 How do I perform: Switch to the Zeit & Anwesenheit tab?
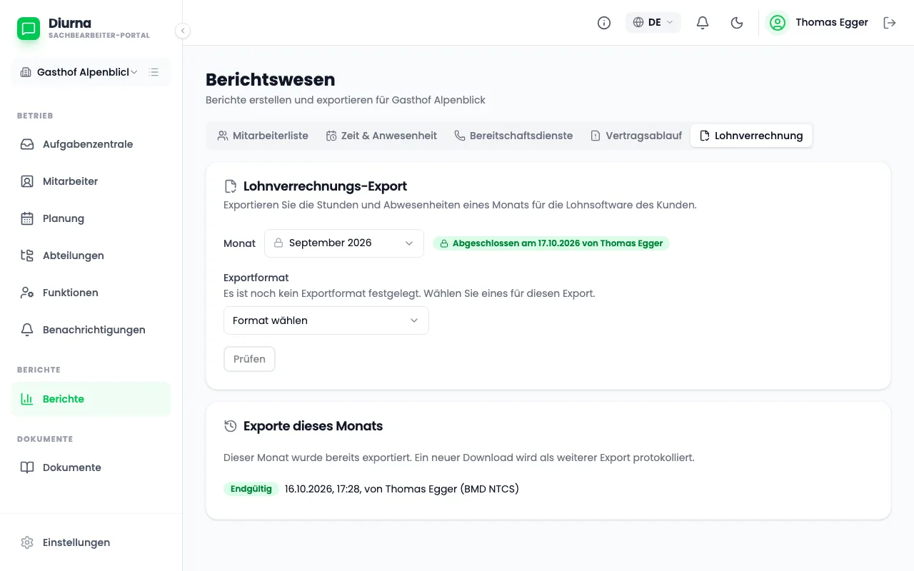click(381, 136)
